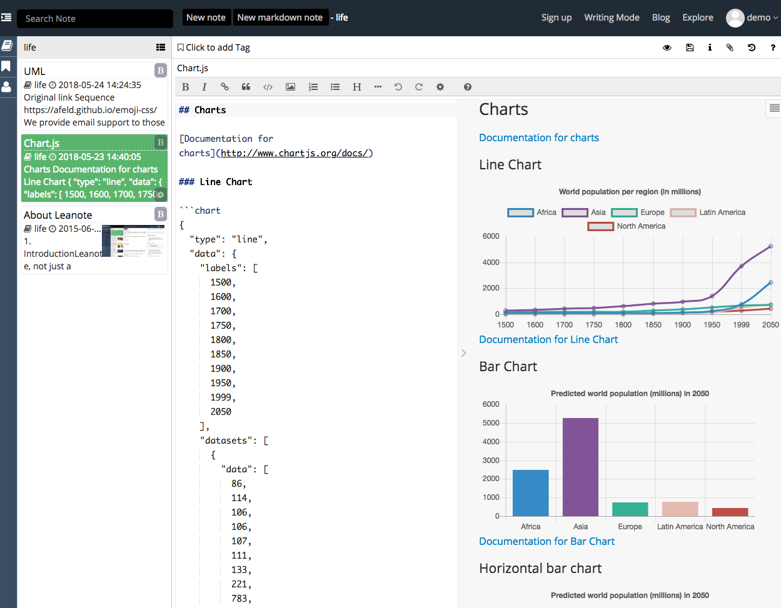Open the help question mark in note header
Viewport: 781px width, 608px height.
773,47
